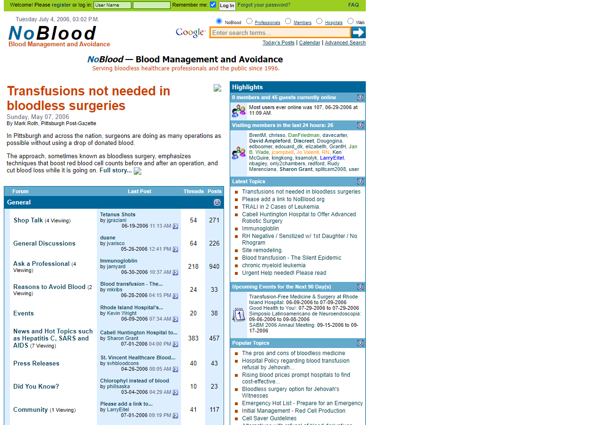
Task: Go to last post by jvarisco
Action: coord(175,249)
